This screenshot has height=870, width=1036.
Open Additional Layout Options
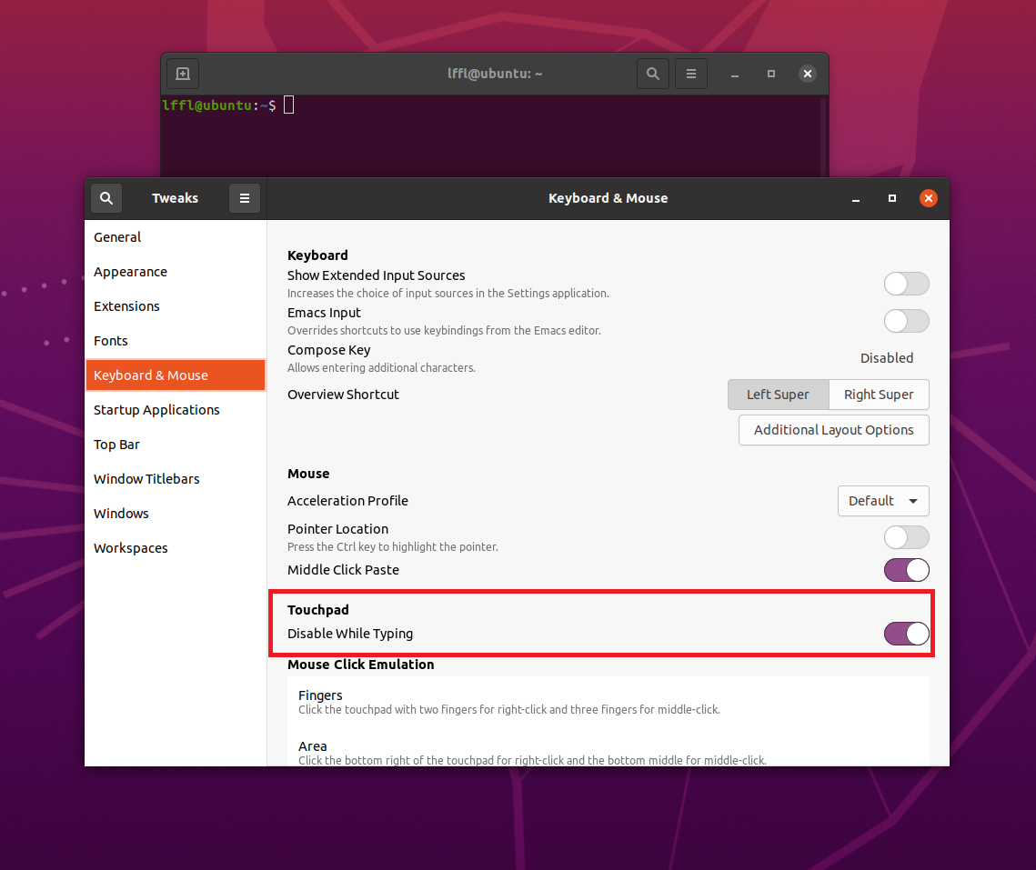tap(833, 430)
